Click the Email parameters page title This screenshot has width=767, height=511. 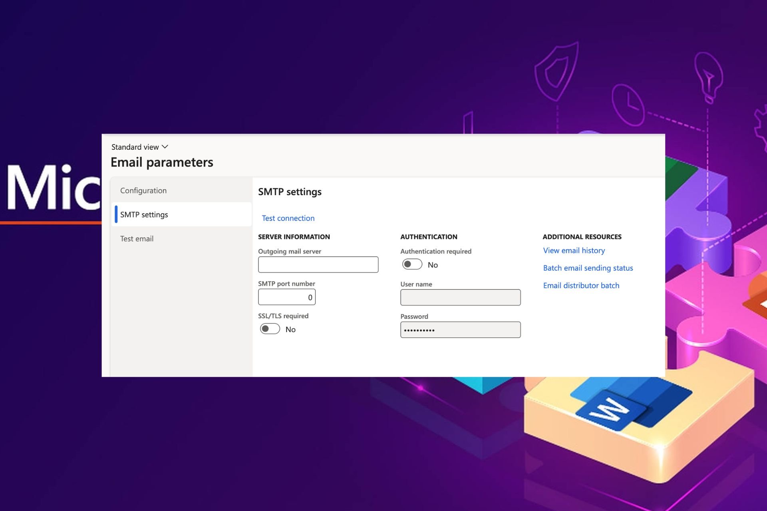[162, 162]
